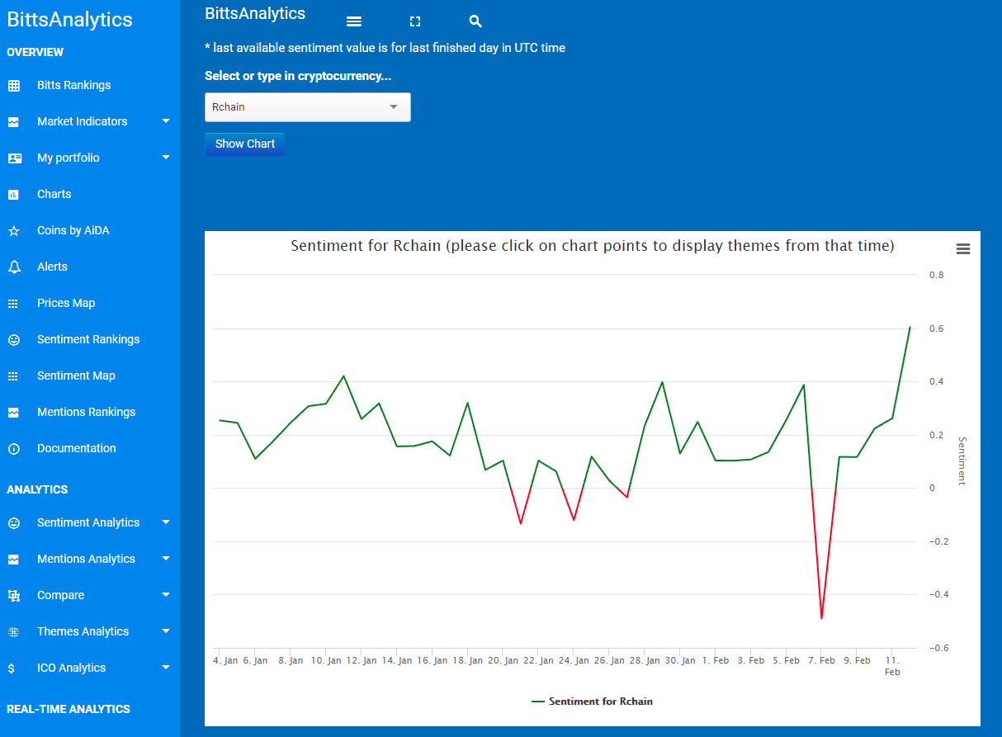Open Sentiment Map link

click(x=76, y=376)
